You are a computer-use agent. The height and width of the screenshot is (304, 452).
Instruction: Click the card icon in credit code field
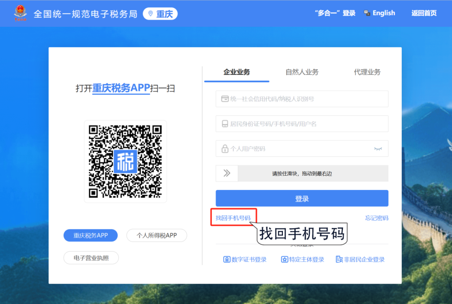(225, 99)
